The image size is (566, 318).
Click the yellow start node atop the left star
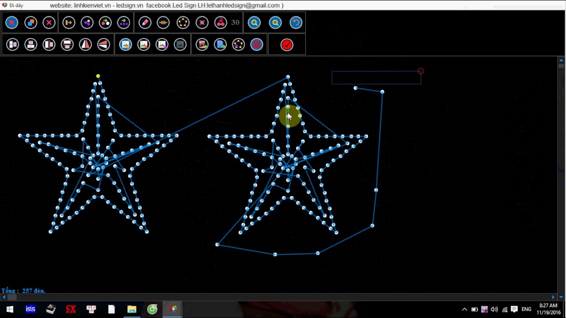coord(98,76)
